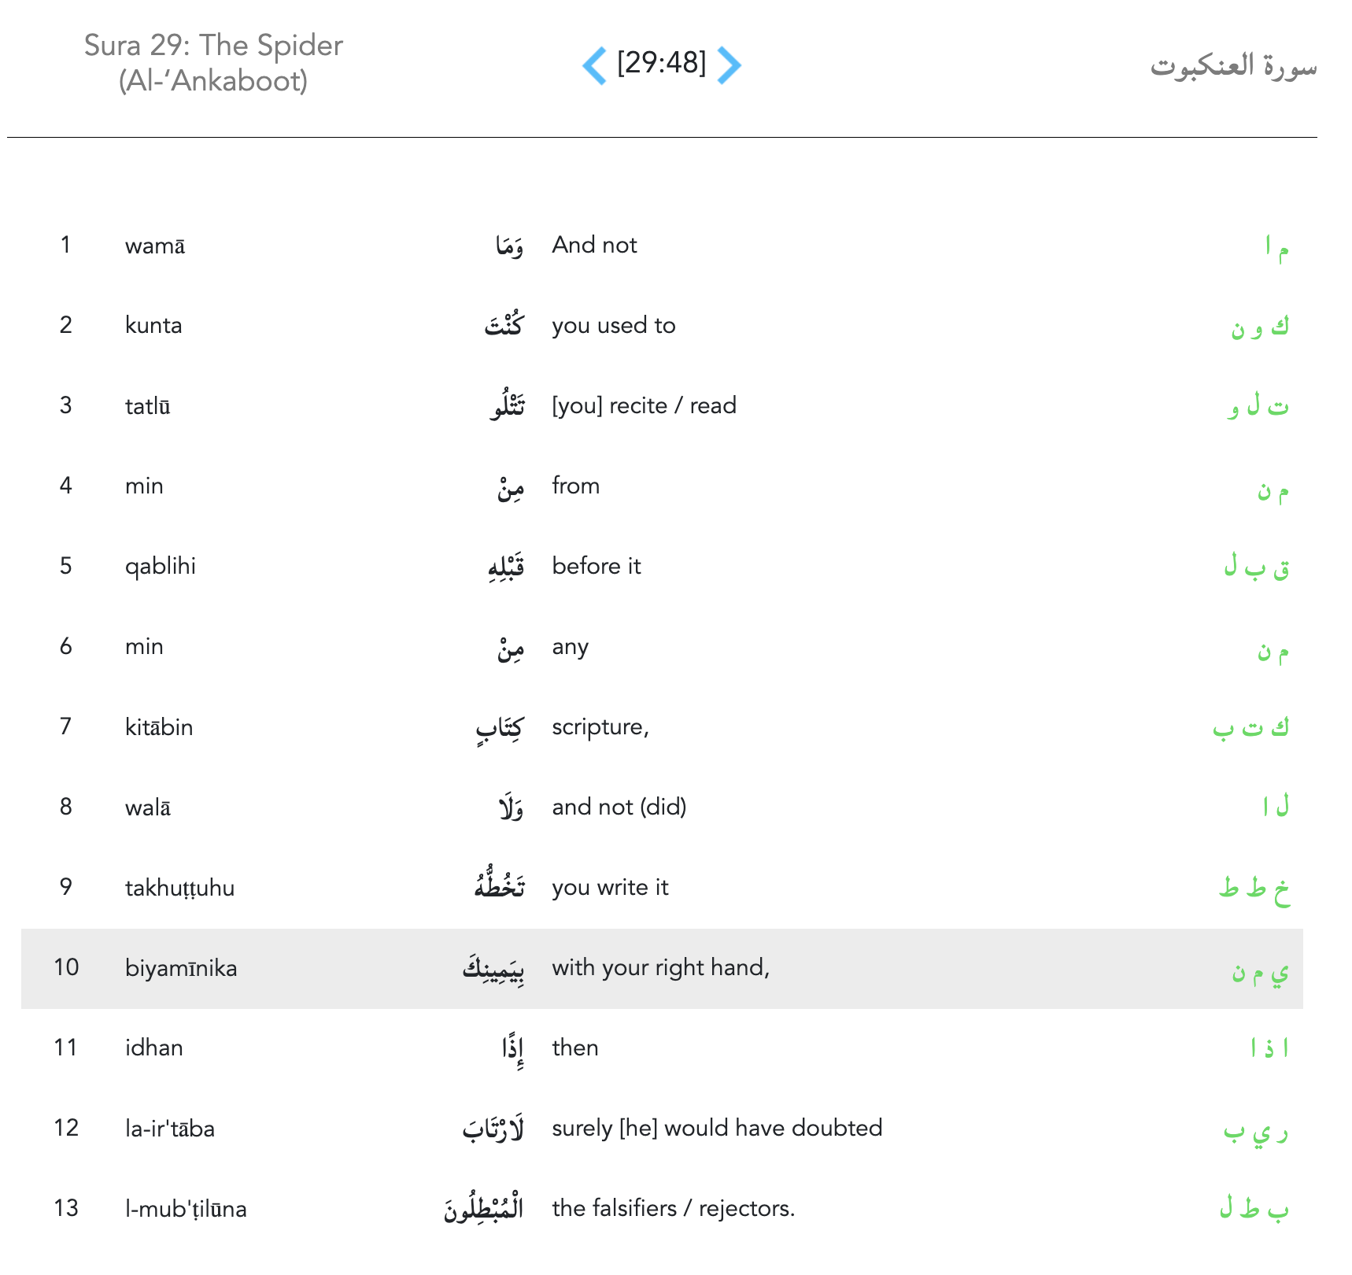Click the translation '[you] recite / read'
Screen dimensions: 1352x1275
(x=644, y=406)
